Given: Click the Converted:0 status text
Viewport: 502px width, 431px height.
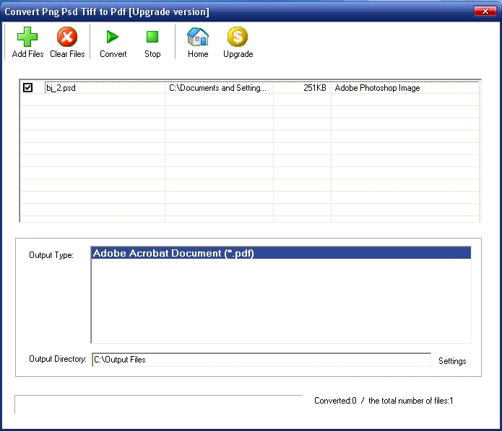Looking at the screenshot, I should (x=335, y=401).
